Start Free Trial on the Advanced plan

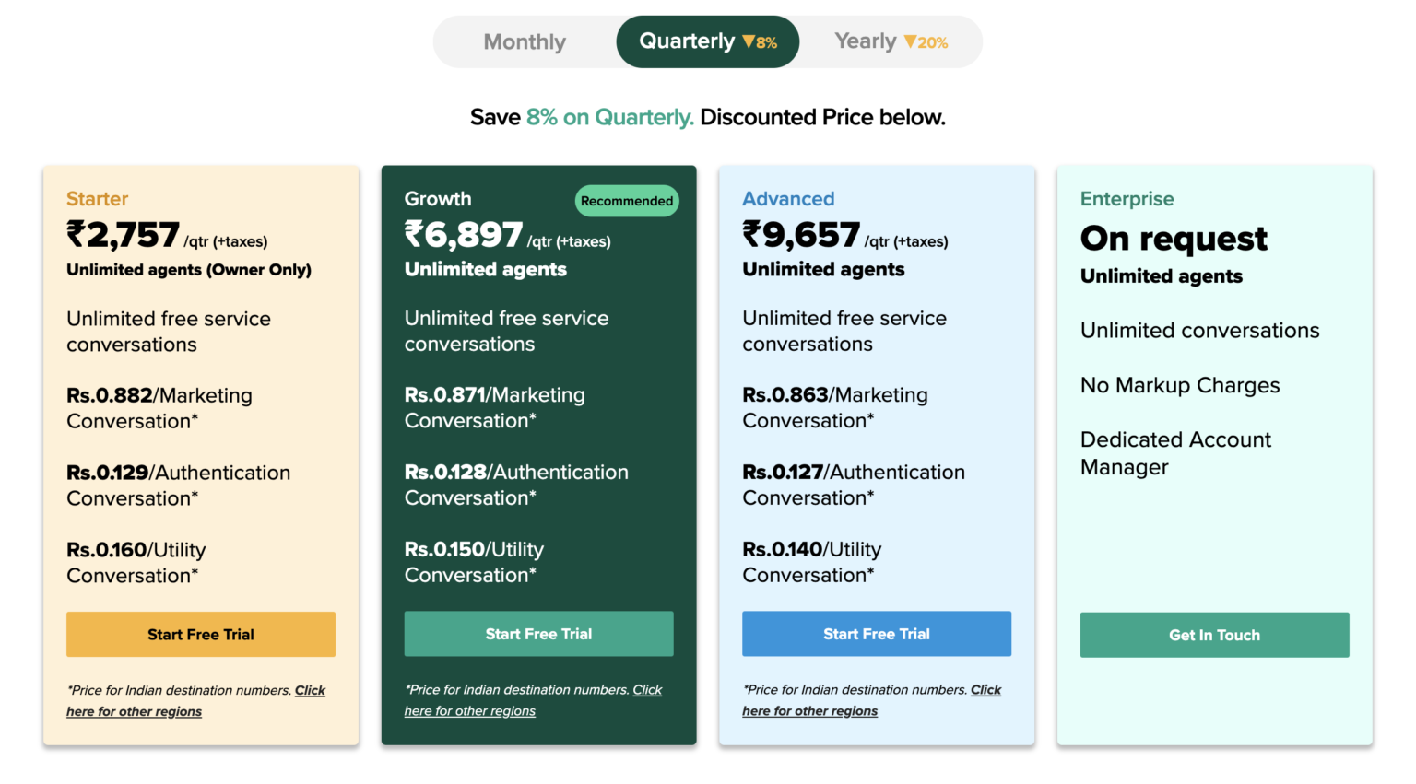(876, 634)
